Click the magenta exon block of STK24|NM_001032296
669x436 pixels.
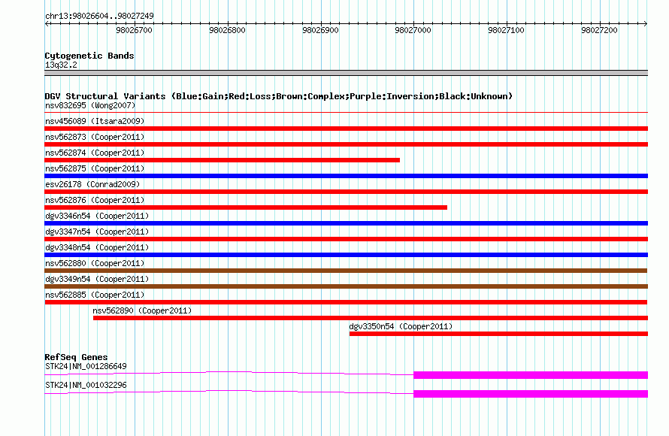(531, 394)
